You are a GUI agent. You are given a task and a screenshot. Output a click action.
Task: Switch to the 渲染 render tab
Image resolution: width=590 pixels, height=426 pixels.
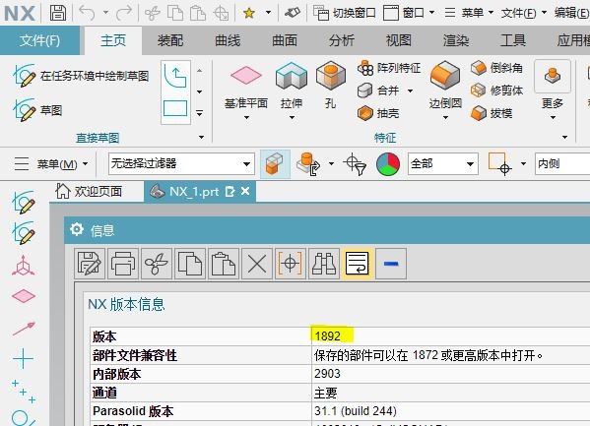pos(456,40)
